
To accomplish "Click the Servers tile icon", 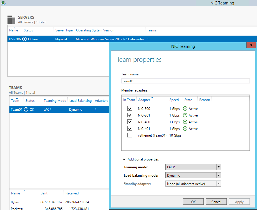I will pos(11,20).
